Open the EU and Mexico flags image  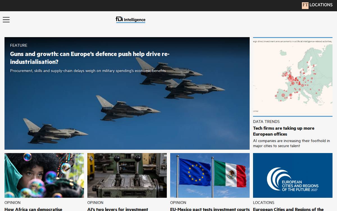[210, 175]
